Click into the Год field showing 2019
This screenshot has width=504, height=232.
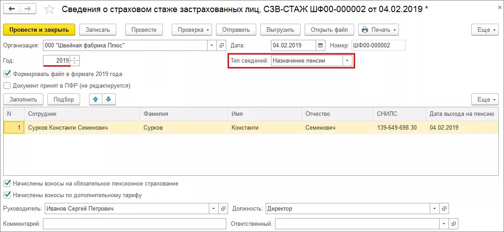[57, 60]
